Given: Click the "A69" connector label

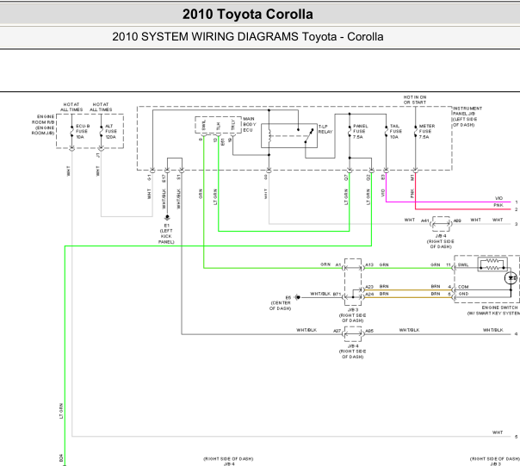Looking at the screenshot, I should click(457, 221).
